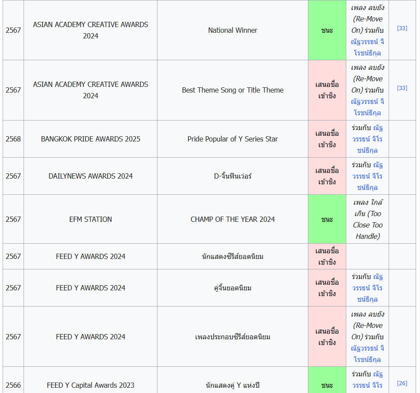Select ASIAN ACADEMY CREATIVE AWARDS cell in National Winner row
The image size is (420, 393).
point(91,30)
